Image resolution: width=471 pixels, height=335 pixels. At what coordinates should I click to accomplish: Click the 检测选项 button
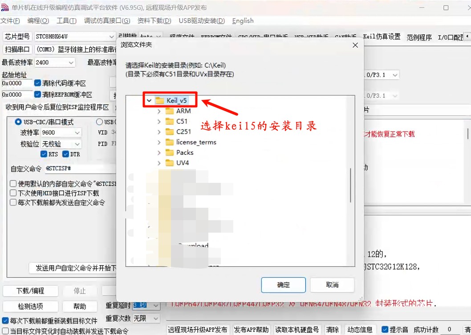[x=30, y=307]
